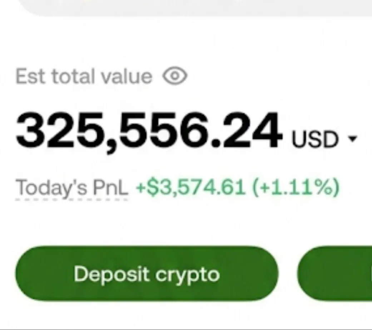Open the USD currency dropdown
372x330 pixels.
[x=323, y=140]
